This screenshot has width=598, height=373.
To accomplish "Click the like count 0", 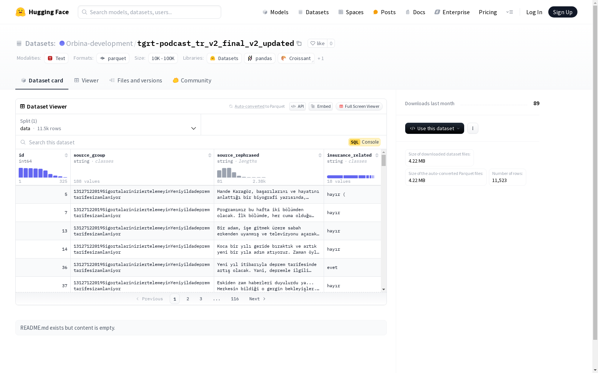I will 331,43.
